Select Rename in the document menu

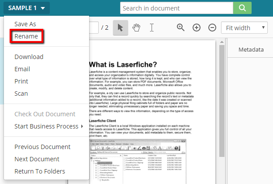(x=26, y=36)
